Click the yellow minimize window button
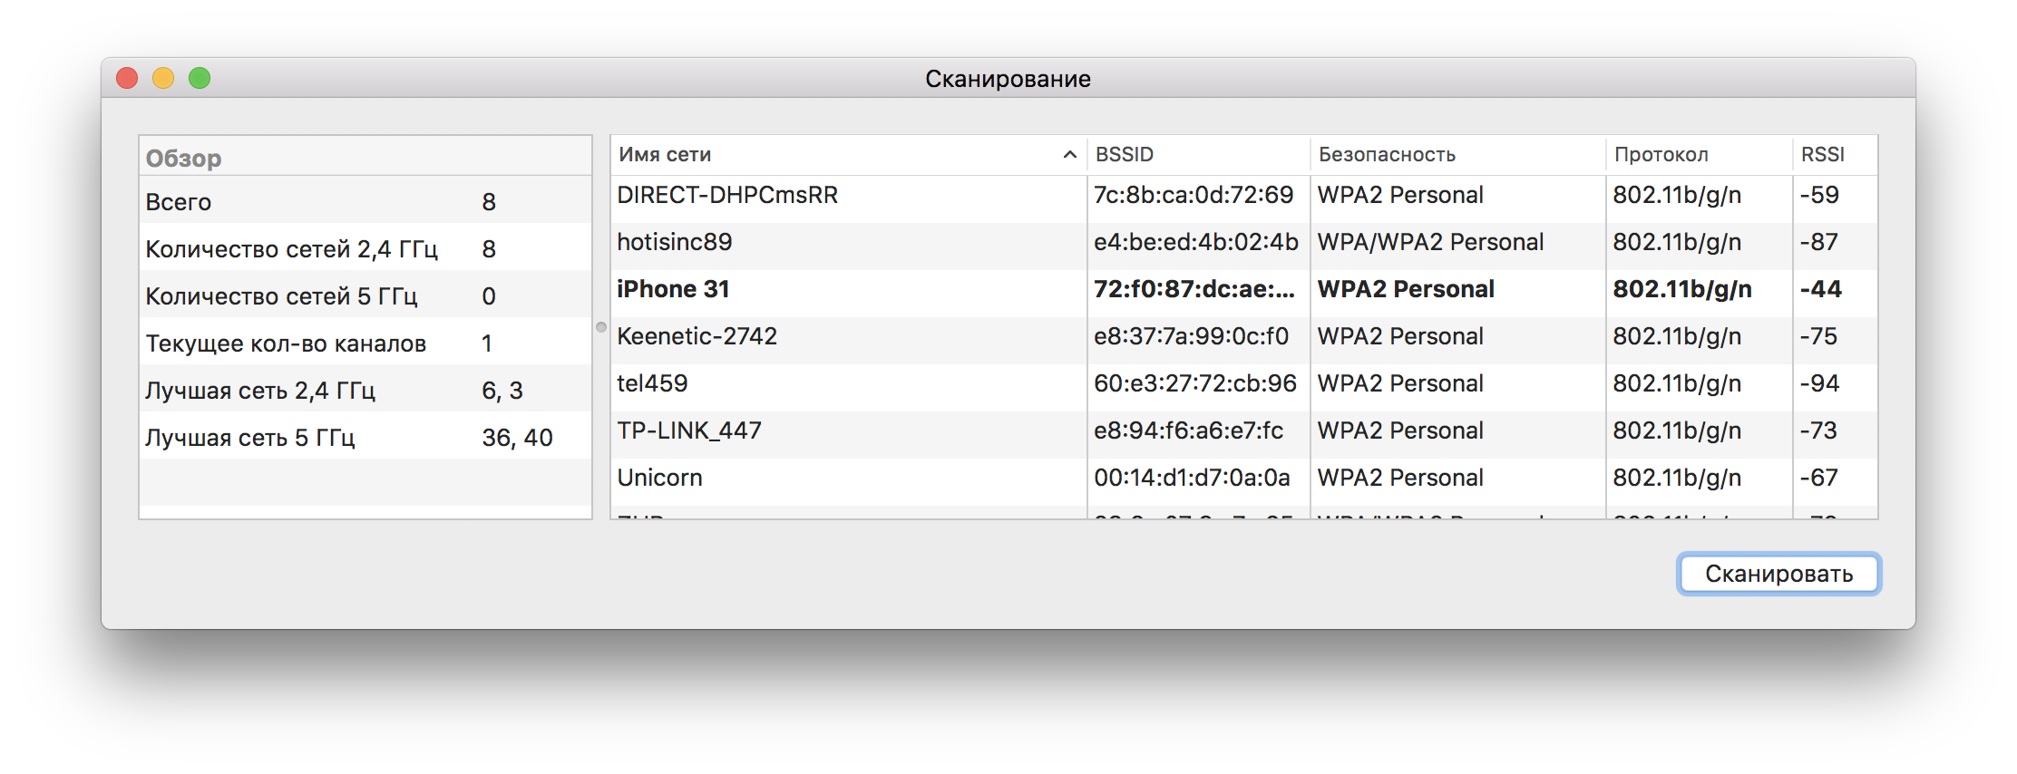Screen dimensions: 2017x774 (x=163, y=79)
